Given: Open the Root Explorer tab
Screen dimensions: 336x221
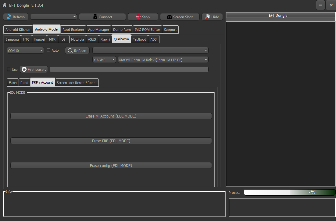Looking at the screenshot, I should pyautogui.click(x=73, y=30).
